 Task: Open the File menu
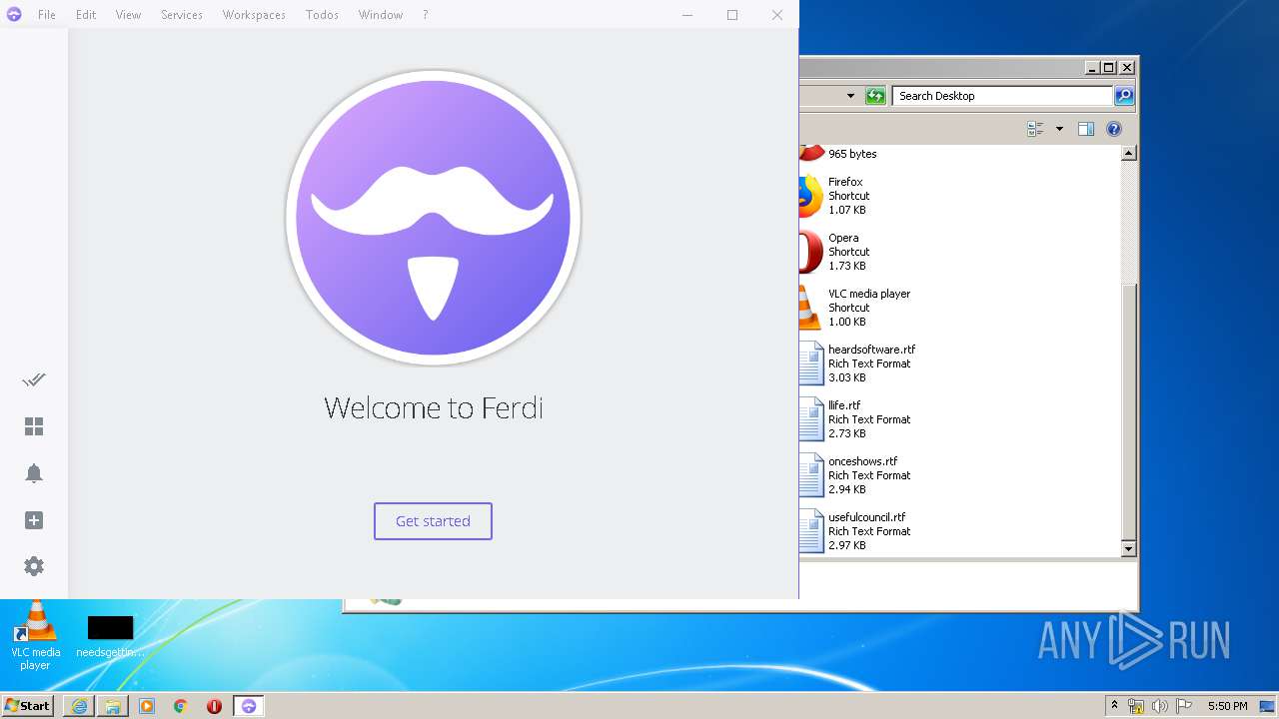pyautogui.click(x=47, y=15)
